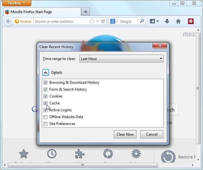Click the Clear Now button
Screen dimensions: 203x170
pos(125,134)
